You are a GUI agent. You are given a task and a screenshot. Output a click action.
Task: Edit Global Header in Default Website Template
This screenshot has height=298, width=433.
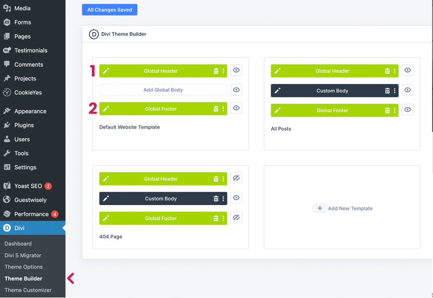point(106,71)
